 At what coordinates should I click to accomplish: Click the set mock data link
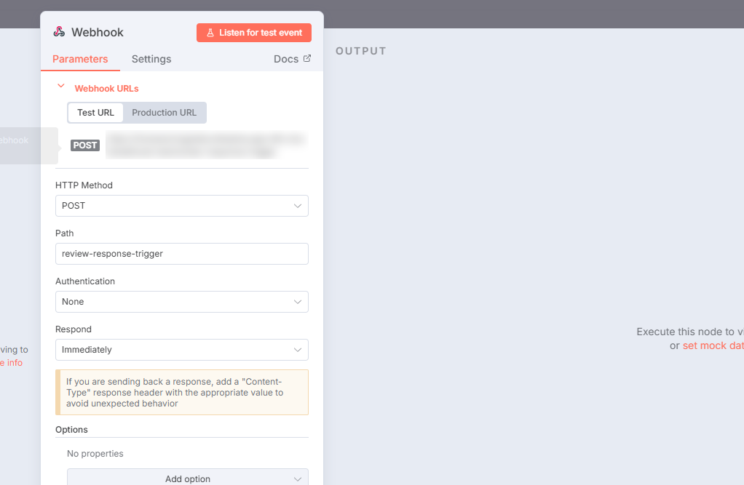click(713, 345)
